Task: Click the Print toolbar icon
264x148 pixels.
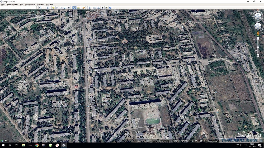Action: [98, 8]
